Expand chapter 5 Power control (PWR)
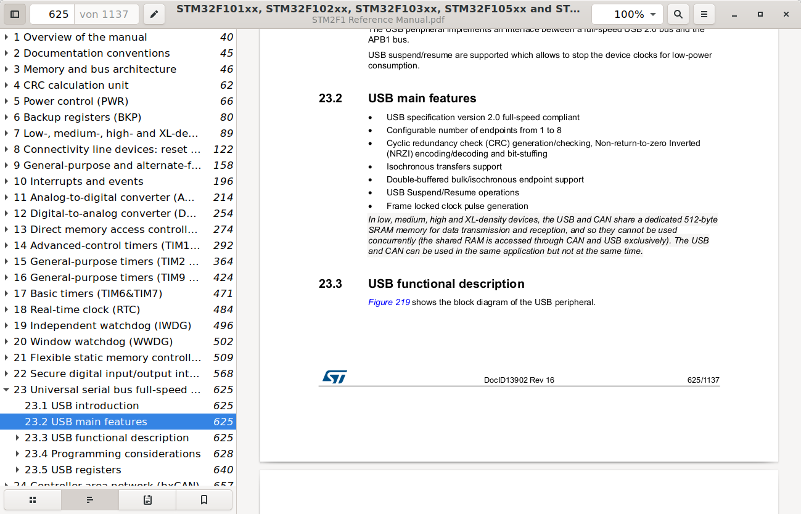801x514 pixels. (6, 101)
